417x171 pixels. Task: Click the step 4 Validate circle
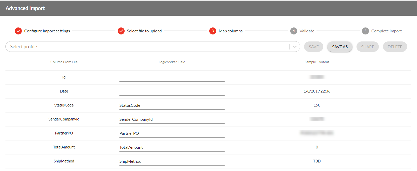pyautogui.click(x=294, y=31)
